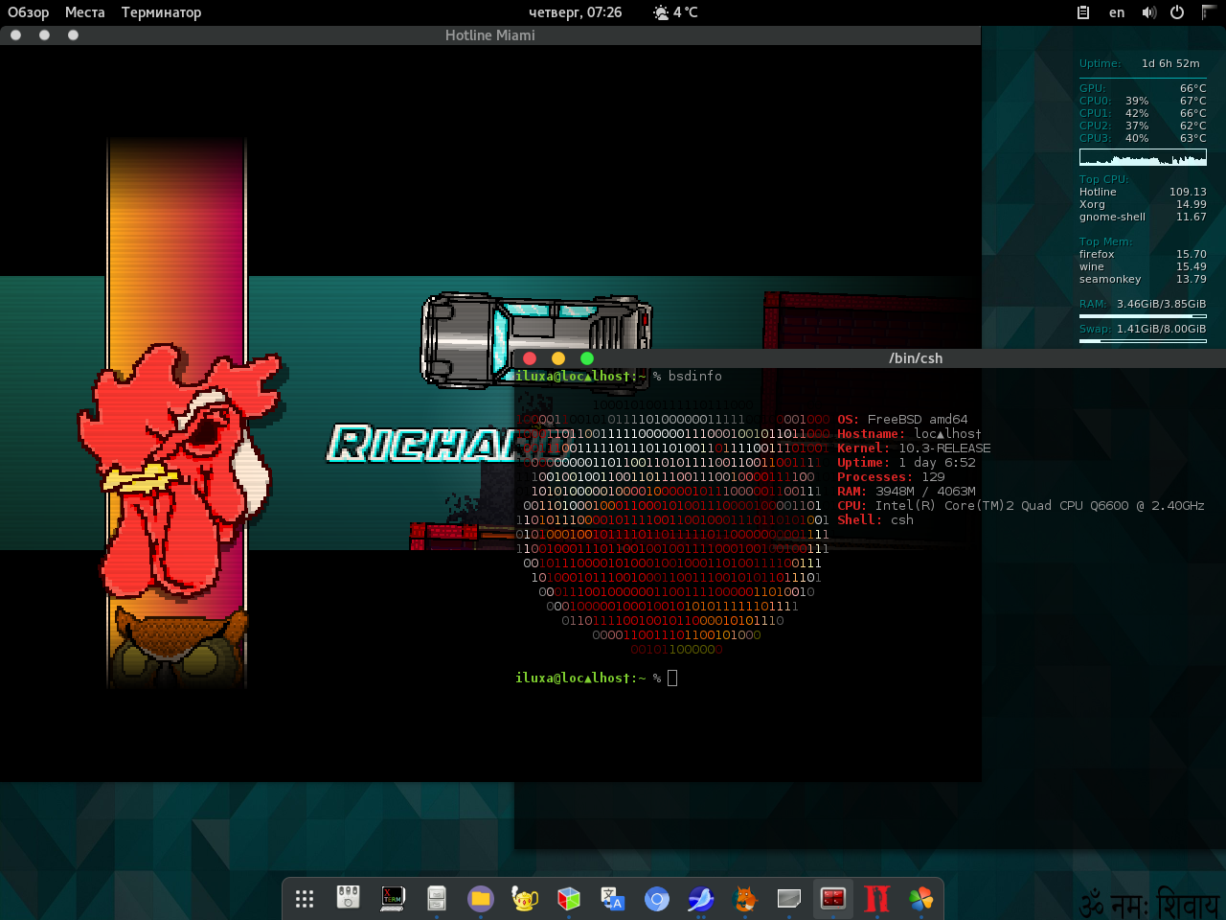The height and width of the screenshot is (920, 1226).
Task: Click the GPU '66°C' temperature reading
Action: click(x=1193, y=88)
